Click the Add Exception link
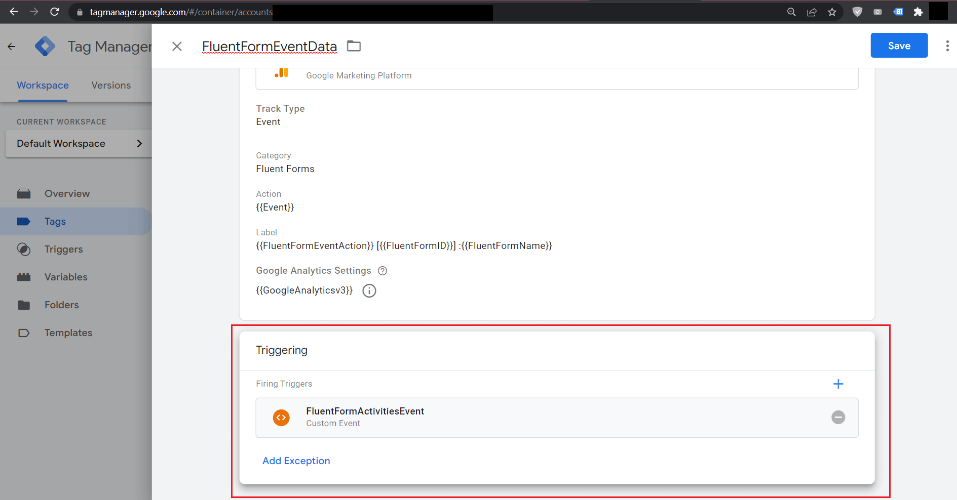 click(296, 461)
